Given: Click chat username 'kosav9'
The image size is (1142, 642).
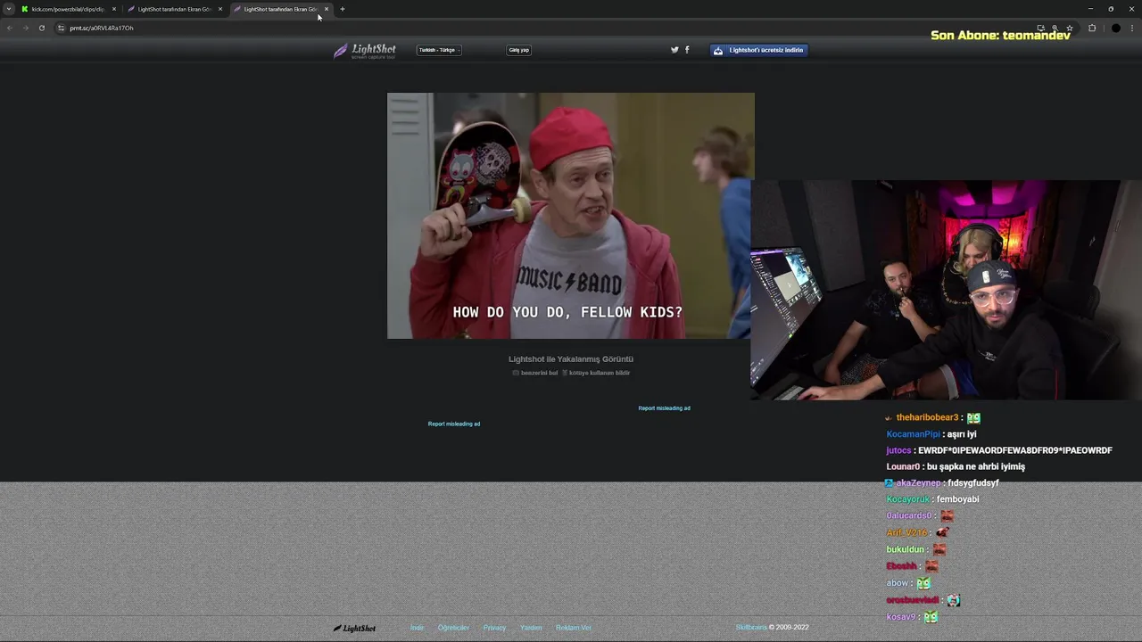Looking at the screenshot, I should point(901,617).
